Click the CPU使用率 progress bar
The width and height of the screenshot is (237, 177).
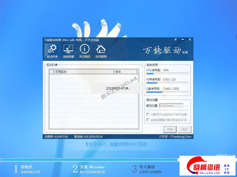(167, 73)
